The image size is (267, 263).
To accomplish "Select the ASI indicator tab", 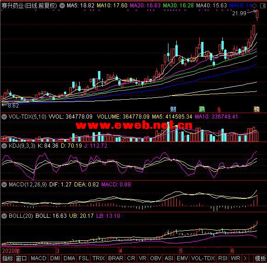I will (169, 258).
